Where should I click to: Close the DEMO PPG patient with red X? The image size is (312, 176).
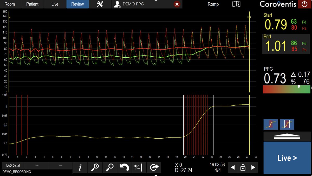[177, 4]
